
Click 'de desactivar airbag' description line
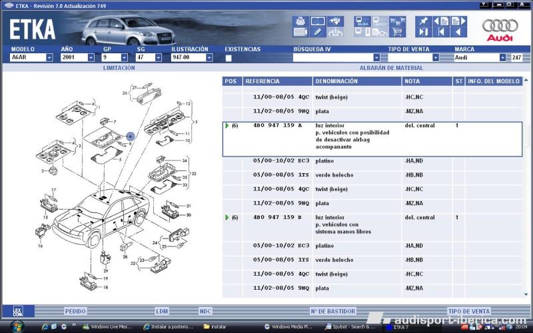tap(342, 140)
